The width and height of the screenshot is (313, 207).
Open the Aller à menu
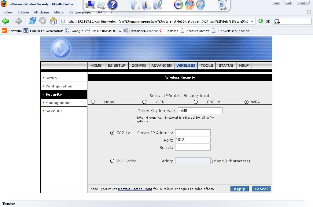click(58, 12)
